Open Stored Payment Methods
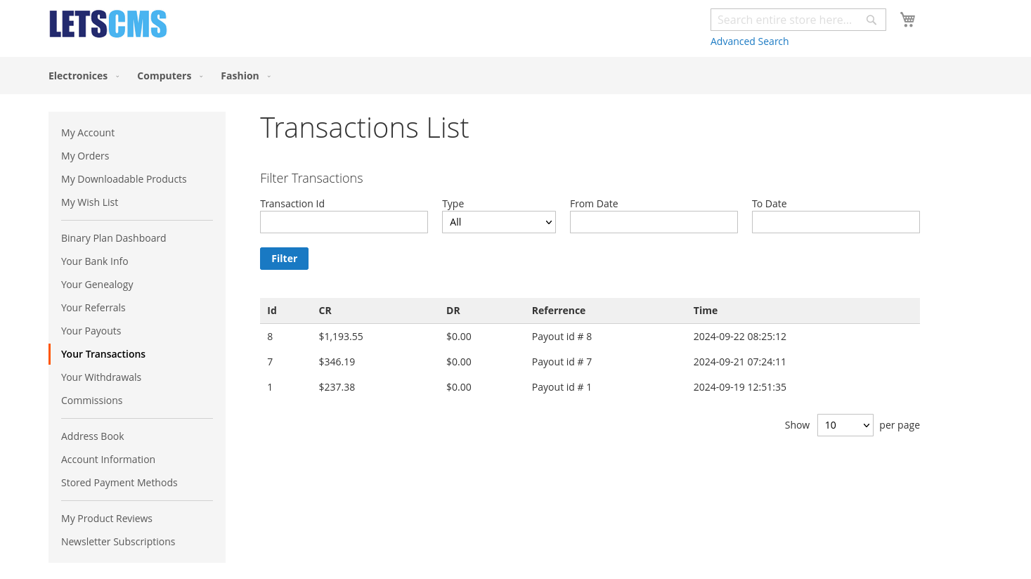The height and width of the screenshot is (579, 1031). coord(119,483)
